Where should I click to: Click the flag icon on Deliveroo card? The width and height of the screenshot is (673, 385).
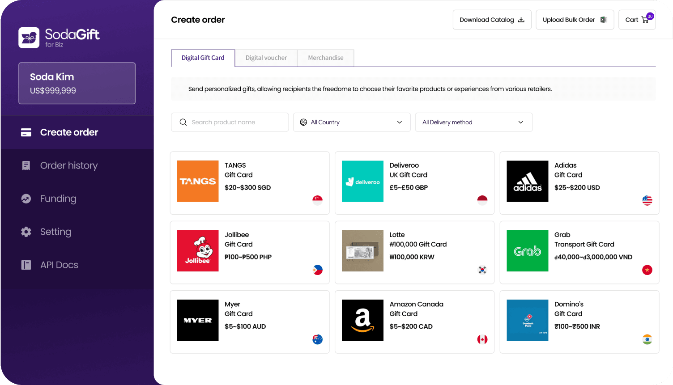click(482, 200)
